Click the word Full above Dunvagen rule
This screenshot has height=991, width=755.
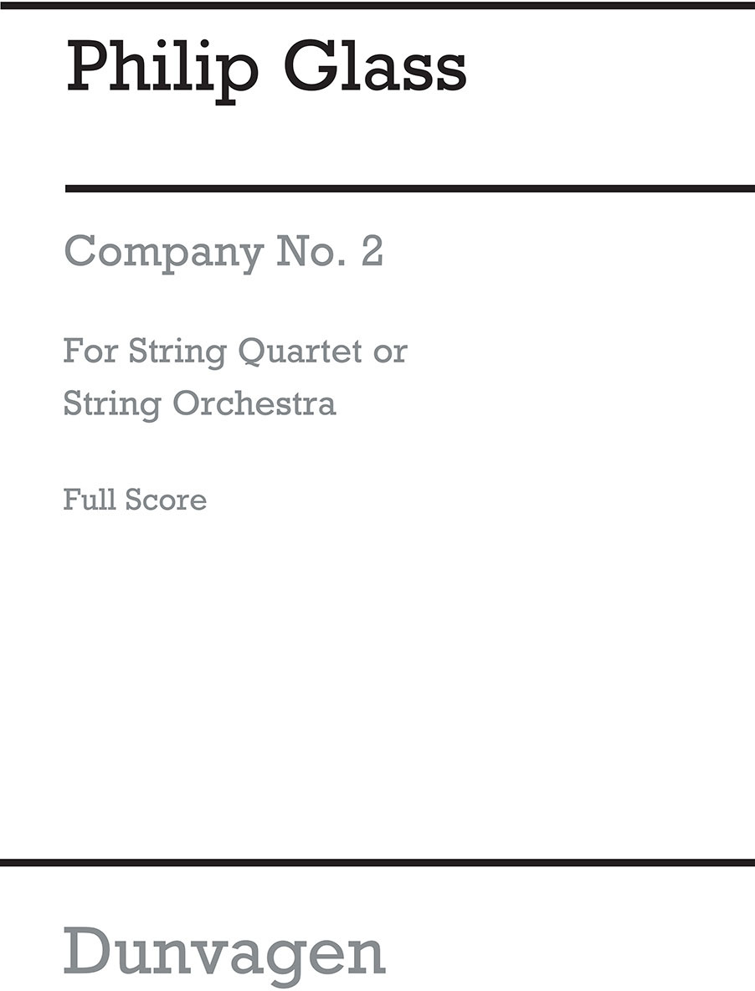click(90, 500)
